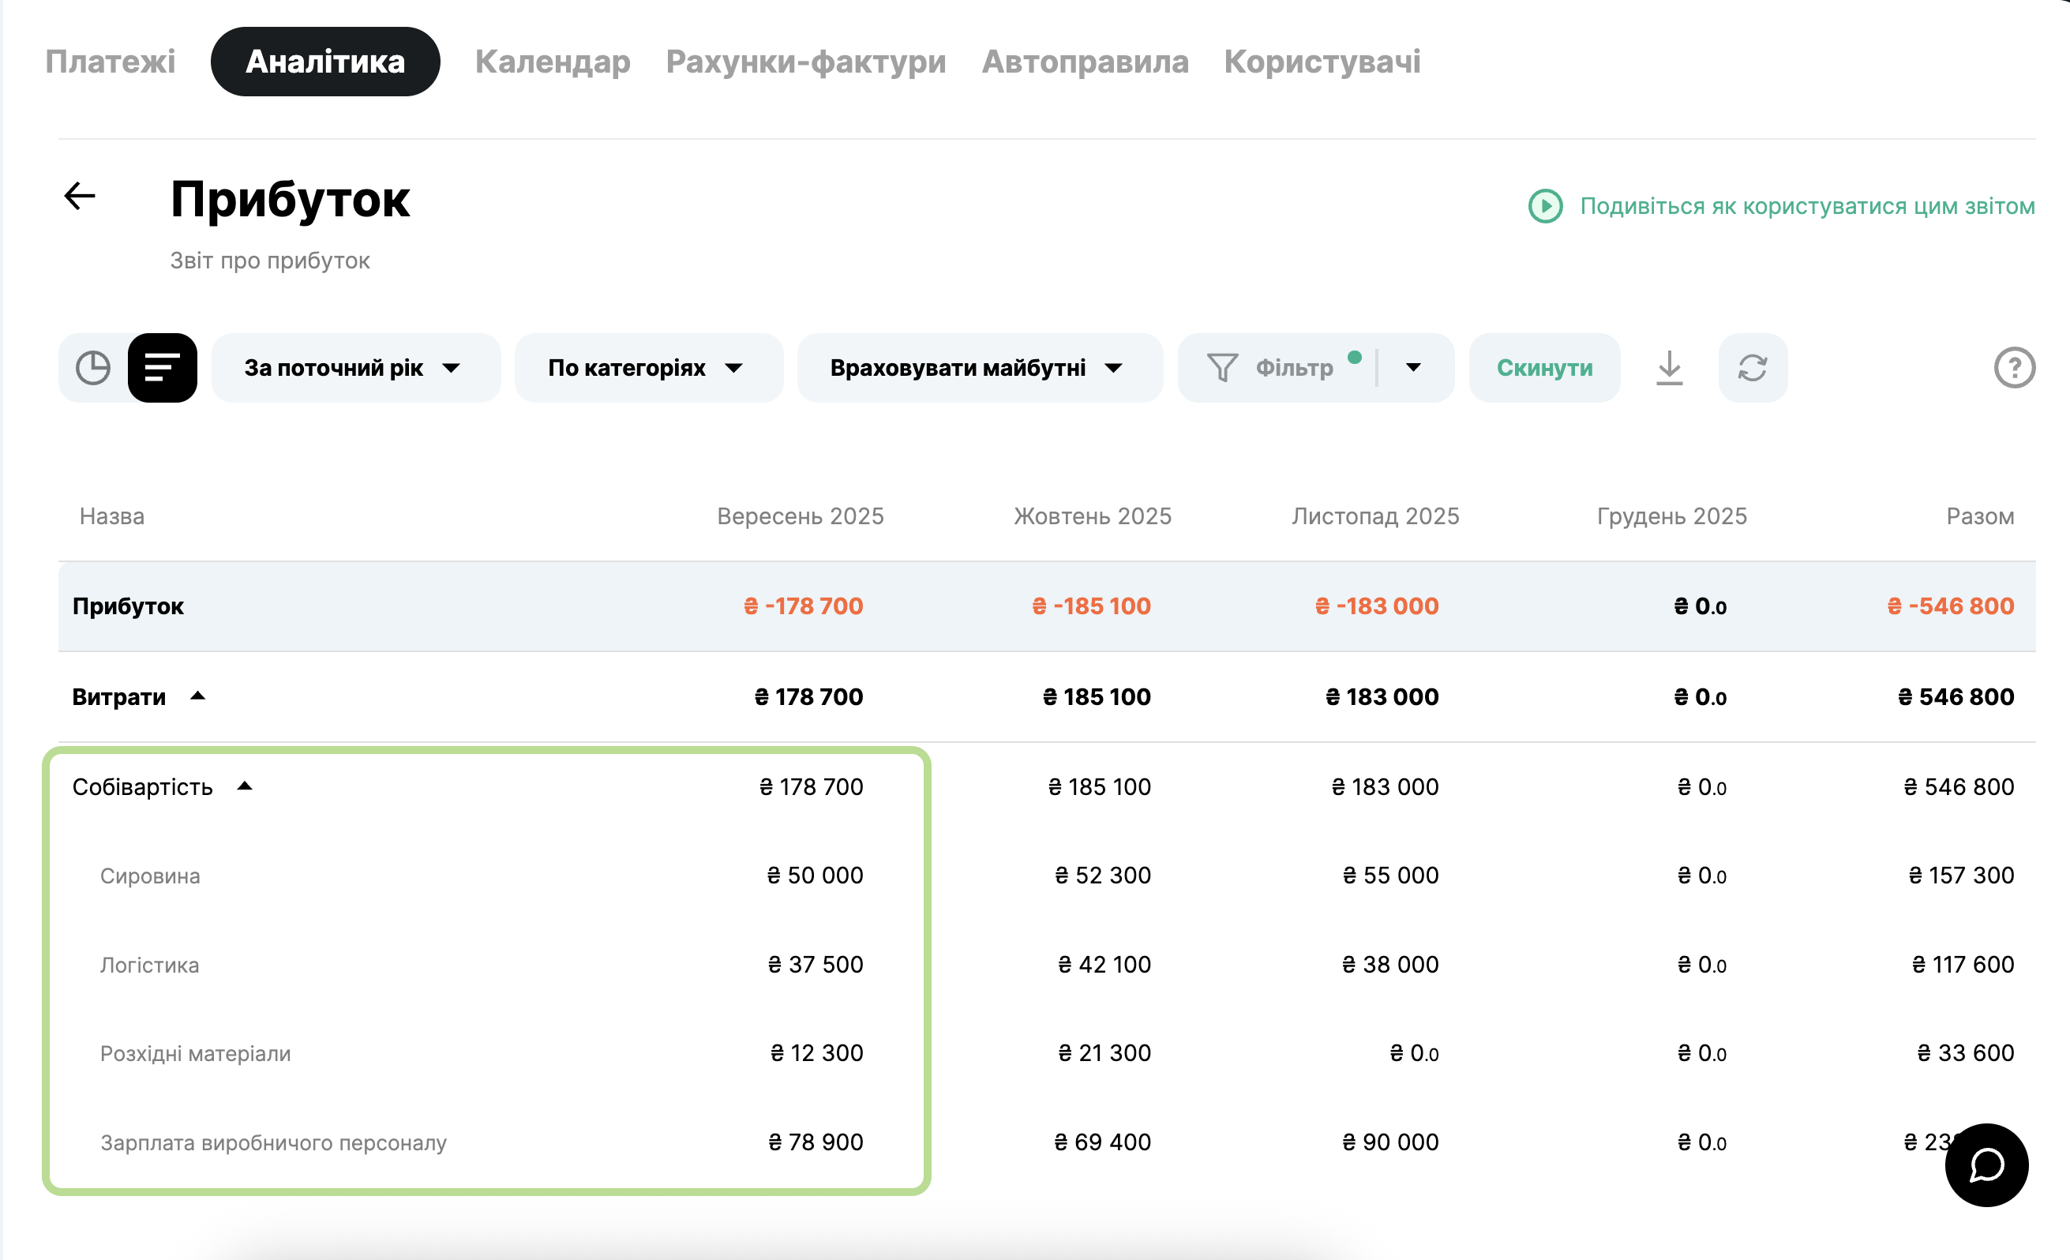Screen dimensions: 2070x1260
Task: Collapse the Витрати row
Action: click(x=197, y=696)
